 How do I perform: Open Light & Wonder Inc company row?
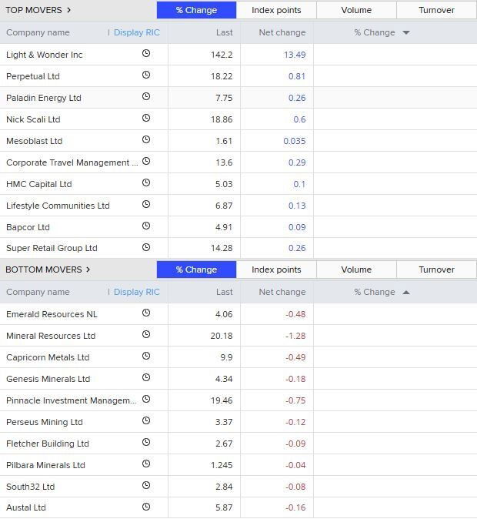pyautogui.click(x=239, y=55)
